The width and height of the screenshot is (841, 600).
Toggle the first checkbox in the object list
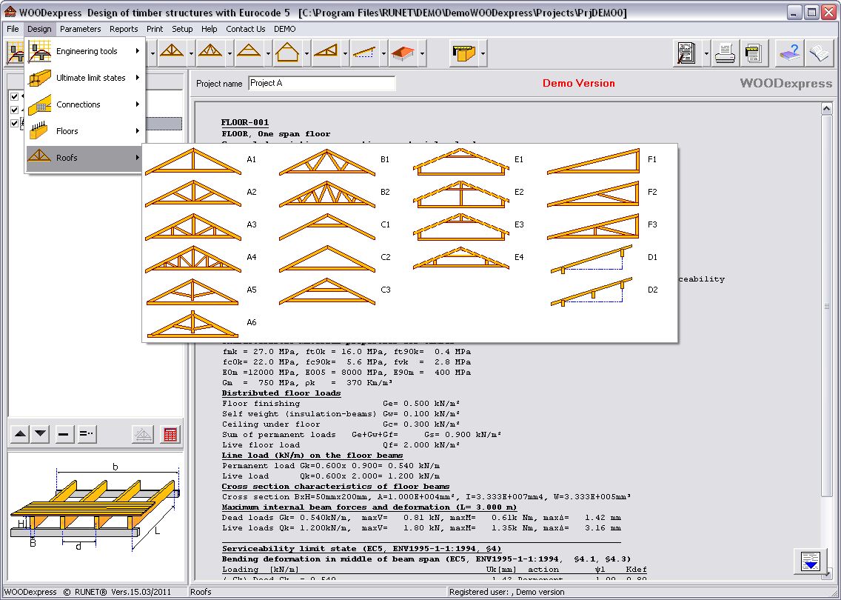(x=15, y=96)
